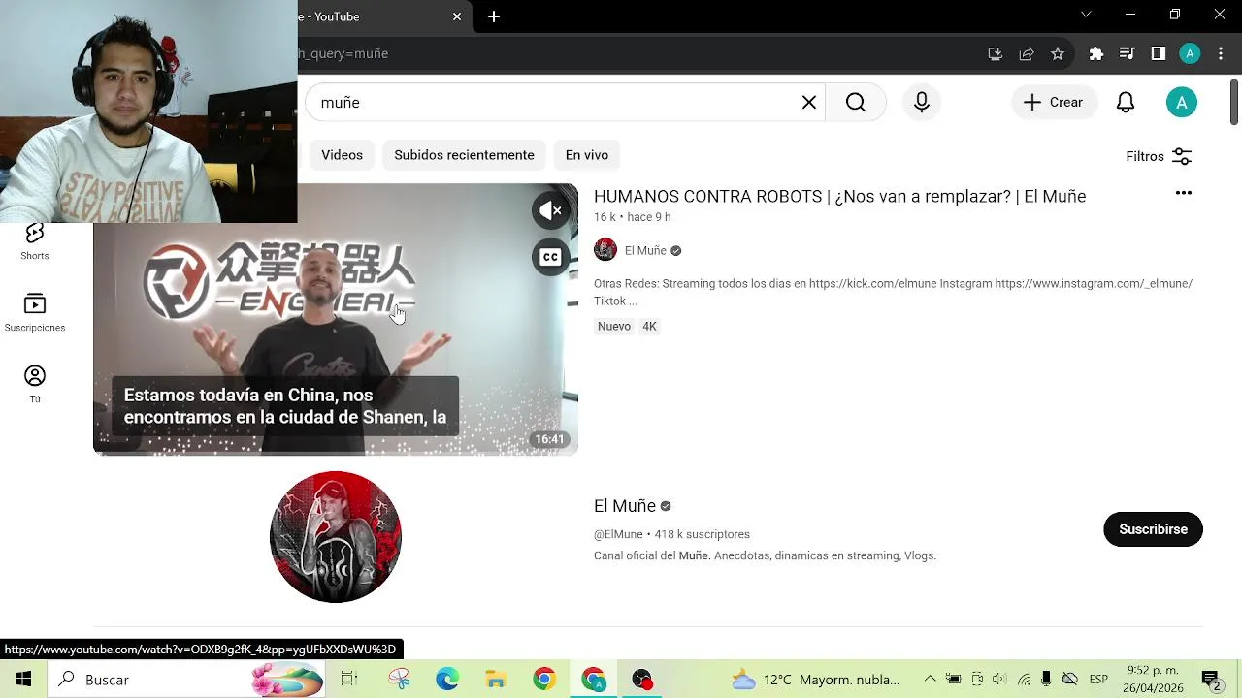Click the taskbar Buscar search box
This screenshot has width=1242, height=698.
click(186, 680)
